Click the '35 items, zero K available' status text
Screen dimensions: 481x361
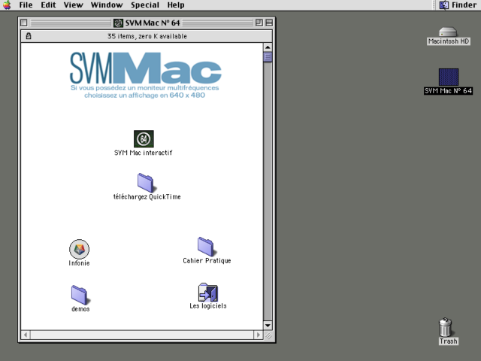tap(147, 36)
